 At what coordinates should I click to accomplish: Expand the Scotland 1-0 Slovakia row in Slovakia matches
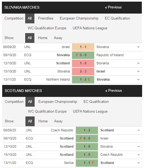coord(138,63)
